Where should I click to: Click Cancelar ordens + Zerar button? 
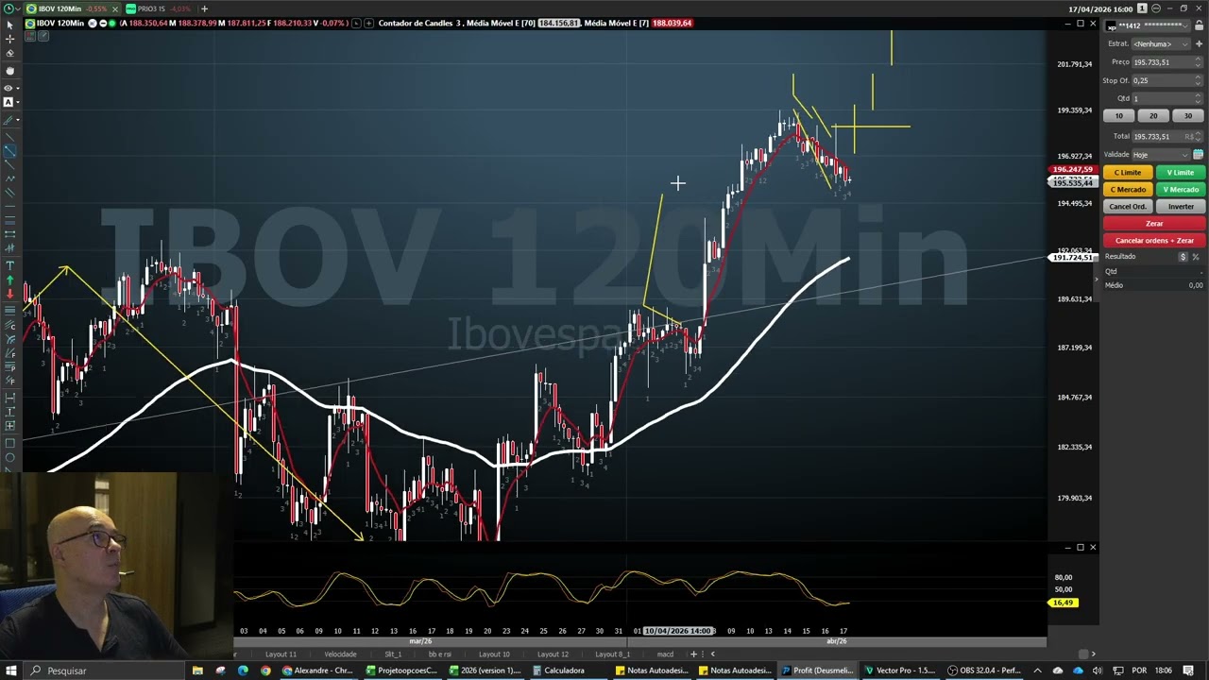1154,241
